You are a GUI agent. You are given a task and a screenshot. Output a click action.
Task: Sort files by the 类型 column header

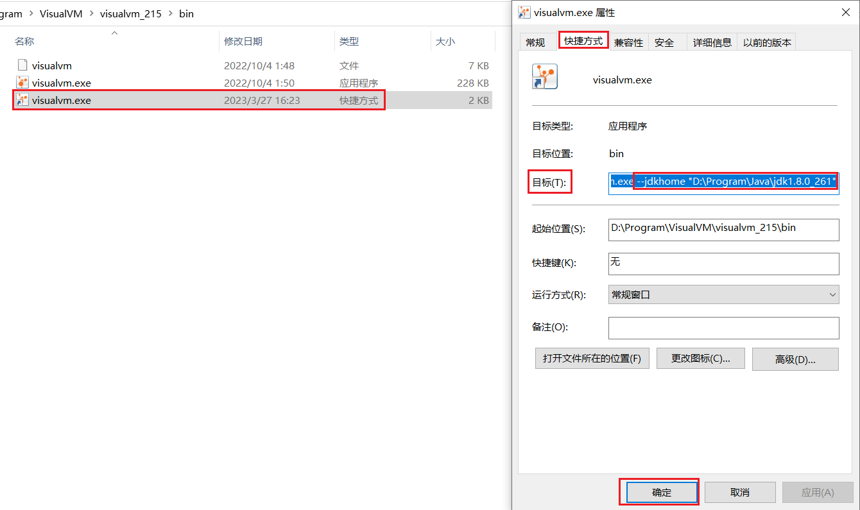click(x=349, y=41)
